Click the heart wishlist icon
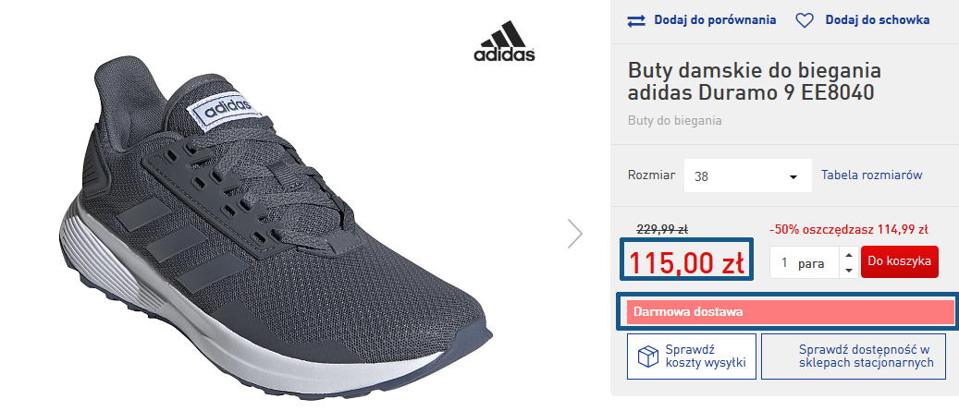Image resolution: width=959 pixels, height=411 pixels. pyautogui.click(x=805, y=20)
